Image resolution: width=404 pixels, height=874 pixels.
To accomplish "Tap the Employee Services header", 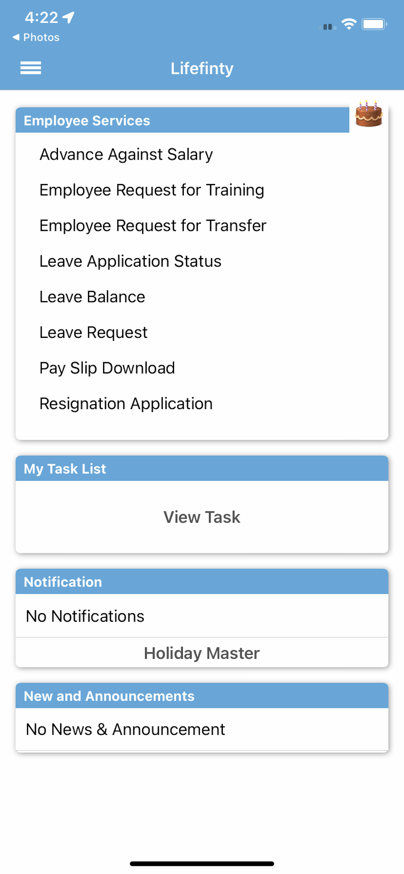I will coord(182,120).
